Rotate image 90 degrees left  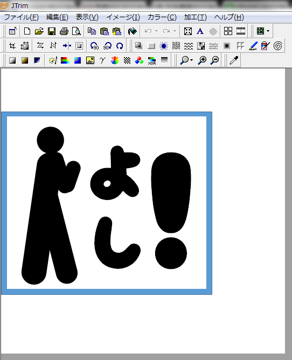[x=94, y=46]
